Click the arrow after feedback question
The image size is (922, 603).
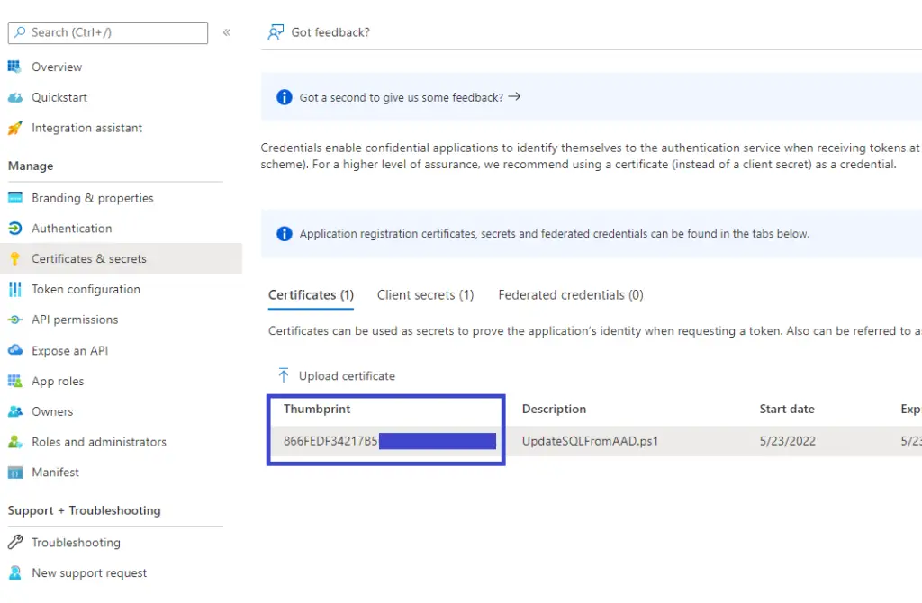[x=514, y=97]
